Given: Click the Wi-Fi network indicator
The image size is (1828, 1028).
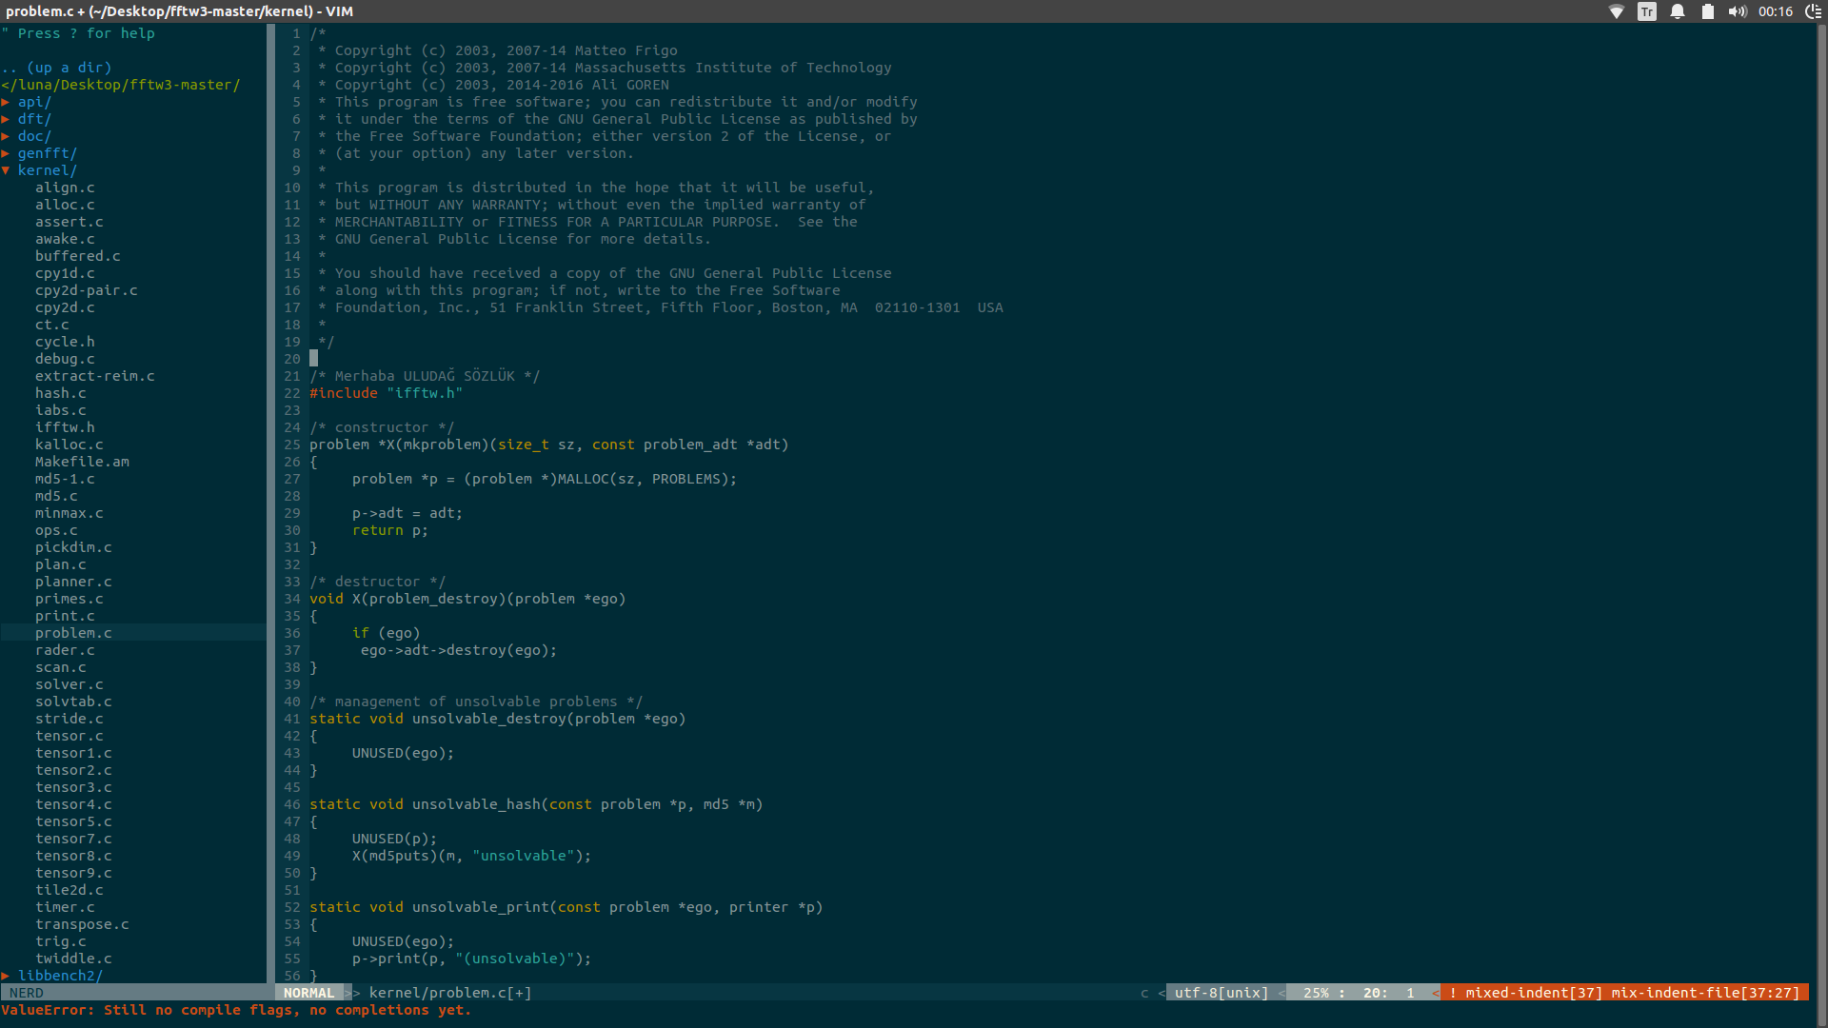Looking at the screenshot, I should [1616, 11].
